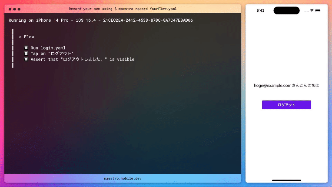Expand the Flow arrow in terminal
The height and width of the screenshot is (187, 332).
point(20,37)
